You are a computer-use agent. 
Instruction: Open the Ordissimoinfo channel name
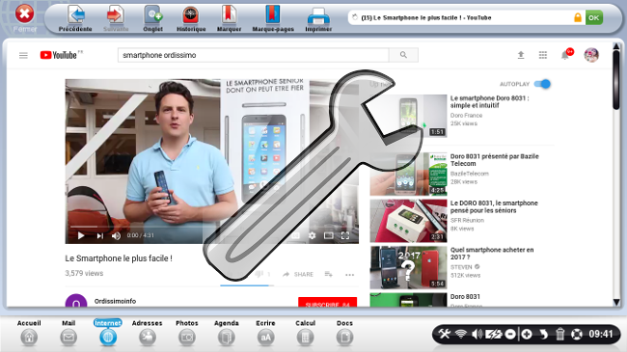115,301
